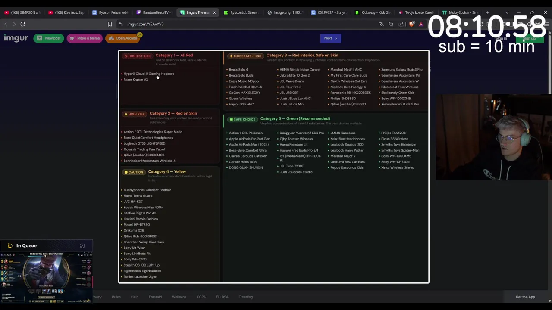552x310 pixels.
Task: Click the SAFE CHOICE badge
Action: point(242,119)
